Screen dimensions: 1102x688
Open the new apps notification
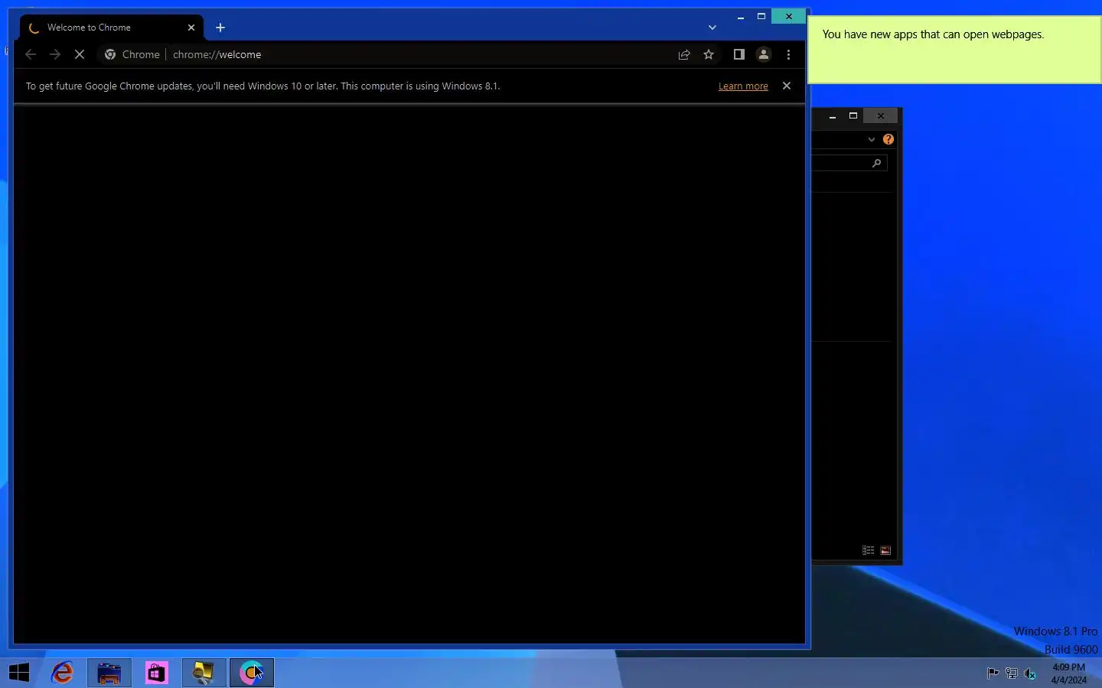click(955, 50)
